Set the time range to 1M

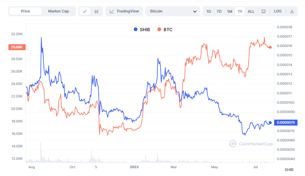tap(230, 11)
